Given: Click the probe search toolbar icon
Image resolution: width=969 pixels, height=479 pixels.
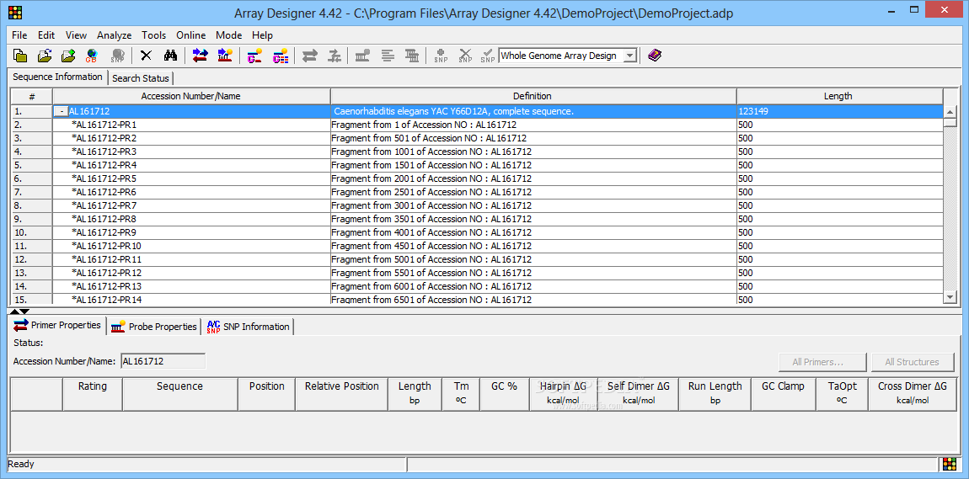Looking at the screenshot, I should 224,56.
